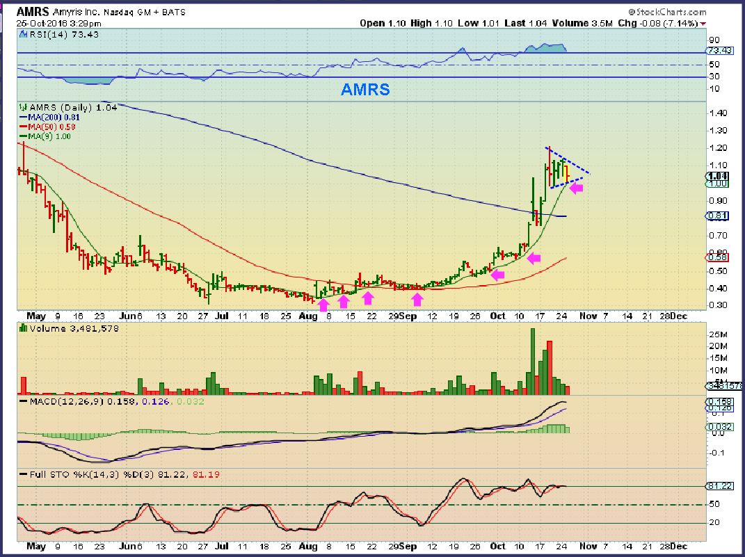
Task: Click the 'High 1.10' header value
Action: [x=431, y=23]
